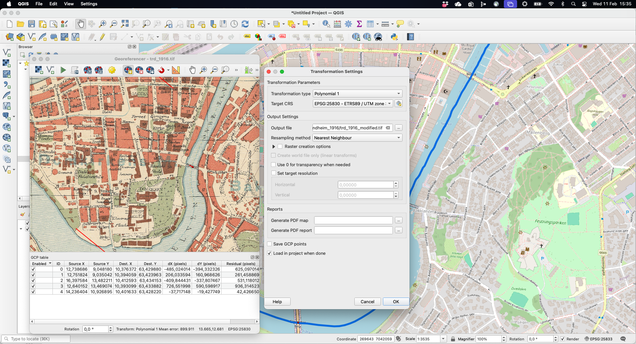The image size is (636, 344).
Task: Open the CRS selector button beside Target CRS
Action: click(399, 103)
